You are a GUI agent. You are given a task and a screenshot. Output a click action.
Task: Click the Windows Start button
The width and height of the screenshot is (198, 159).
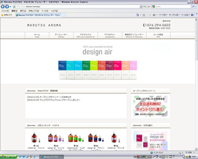pyautogui.click(x=8, y=157)
